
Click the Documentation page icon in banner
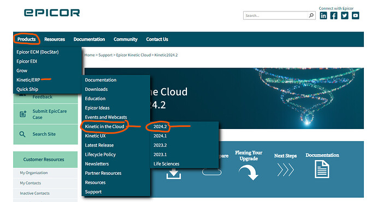pyautogui.click(x=322, y=169)
